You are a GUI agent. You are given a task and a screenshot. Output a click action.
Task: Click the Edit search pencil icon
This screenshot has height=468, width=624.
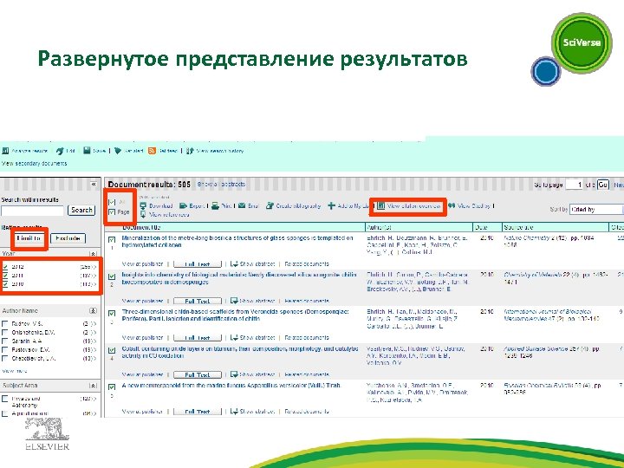[60, 151]
